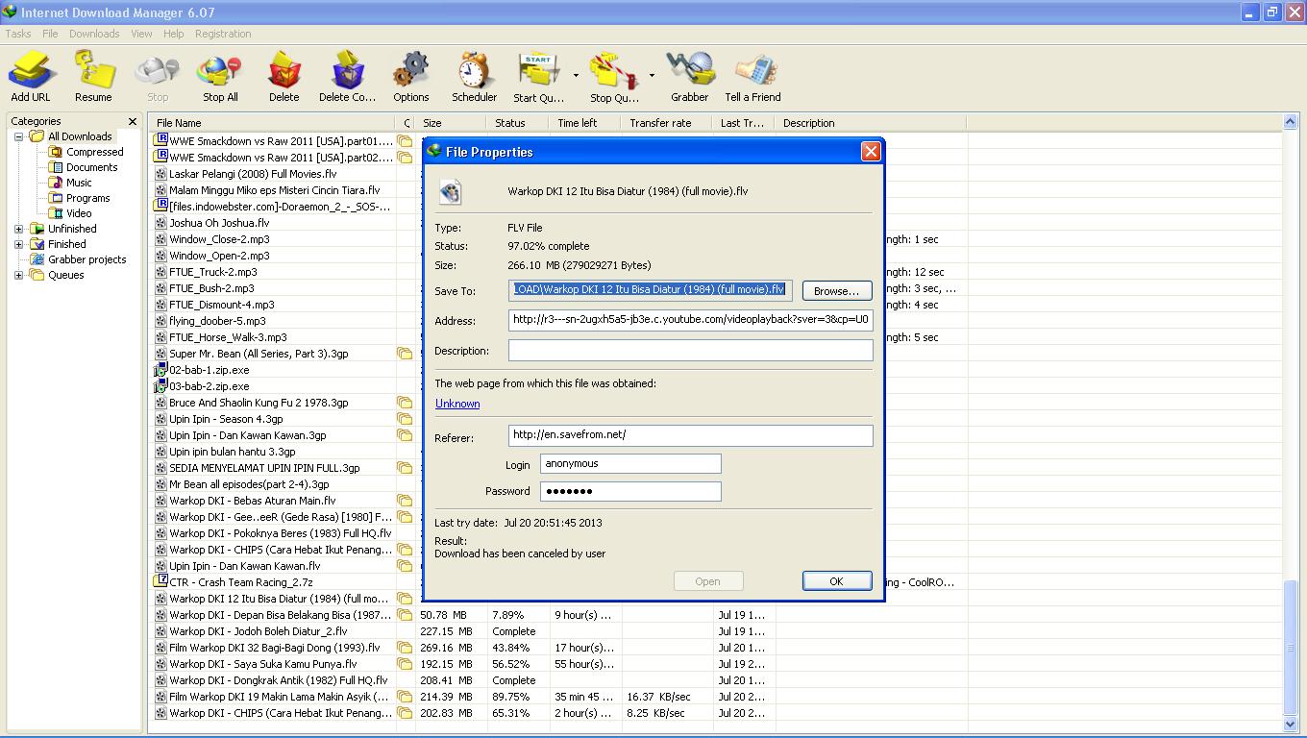Select the Compressed category folder

[x=94, y=152]
